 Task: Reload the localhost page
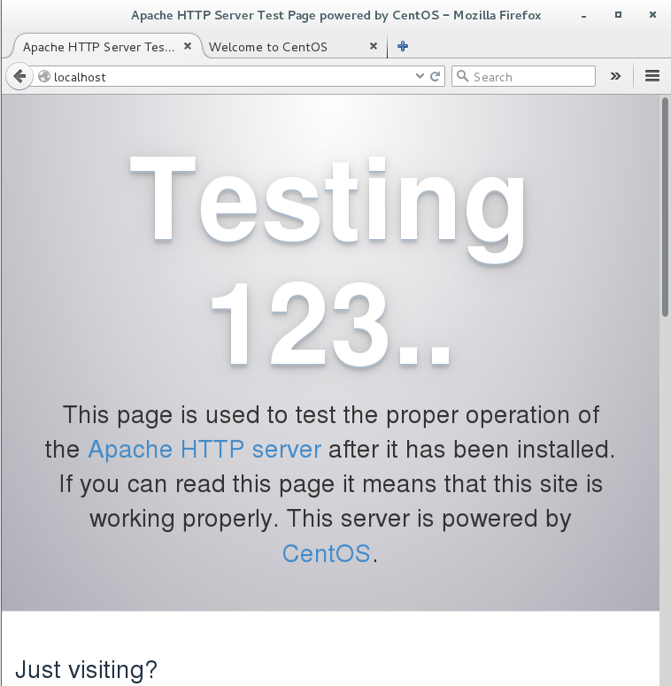pyautogui.click(x=435, y=76)
